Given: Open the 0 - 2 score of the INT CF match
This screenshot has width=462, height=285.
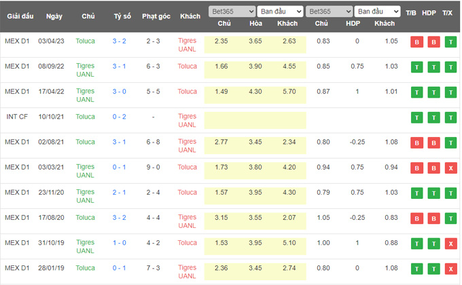Looking at the screenshot, I should [x=119, y=117].
